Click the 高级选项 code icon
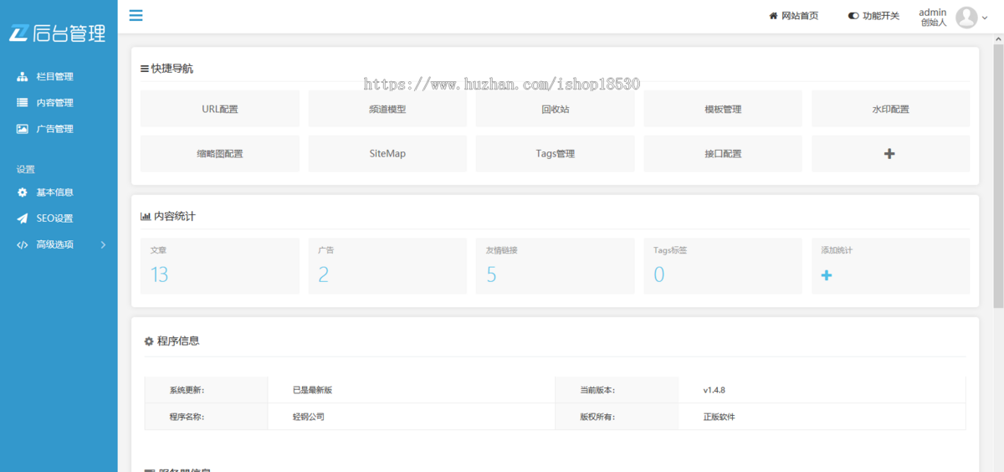This screenshot has height=472, width=1004. point(23,244)
